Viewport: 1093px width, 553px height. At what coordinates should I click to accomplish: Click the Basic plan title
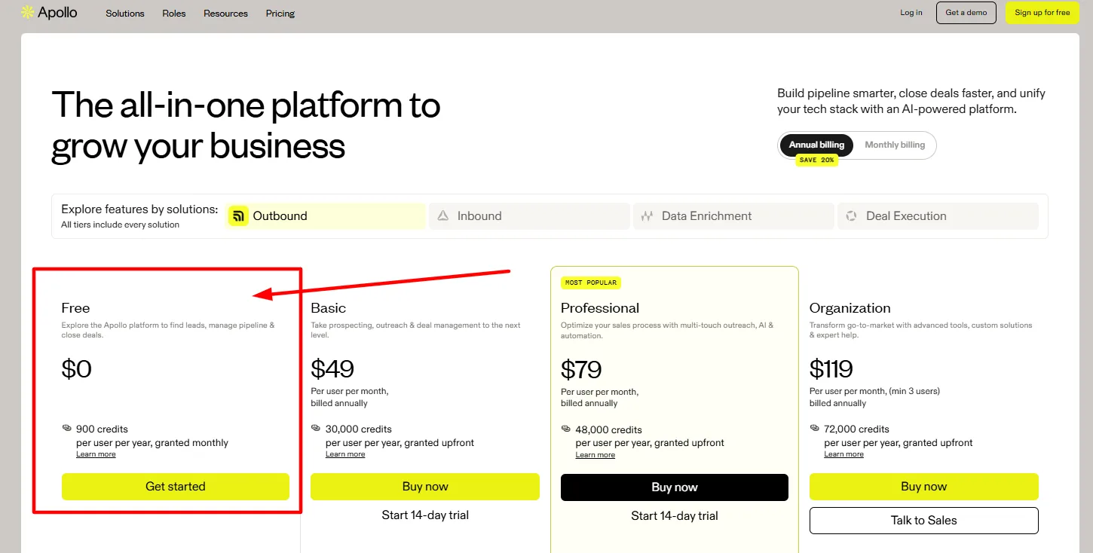329,308
